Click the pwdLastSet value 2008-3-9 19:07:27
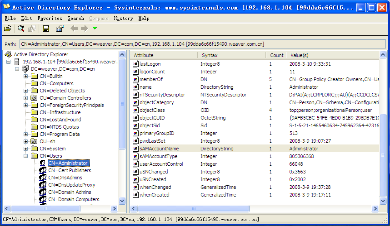Screen dimensions: 390x226 click(310, 141)
